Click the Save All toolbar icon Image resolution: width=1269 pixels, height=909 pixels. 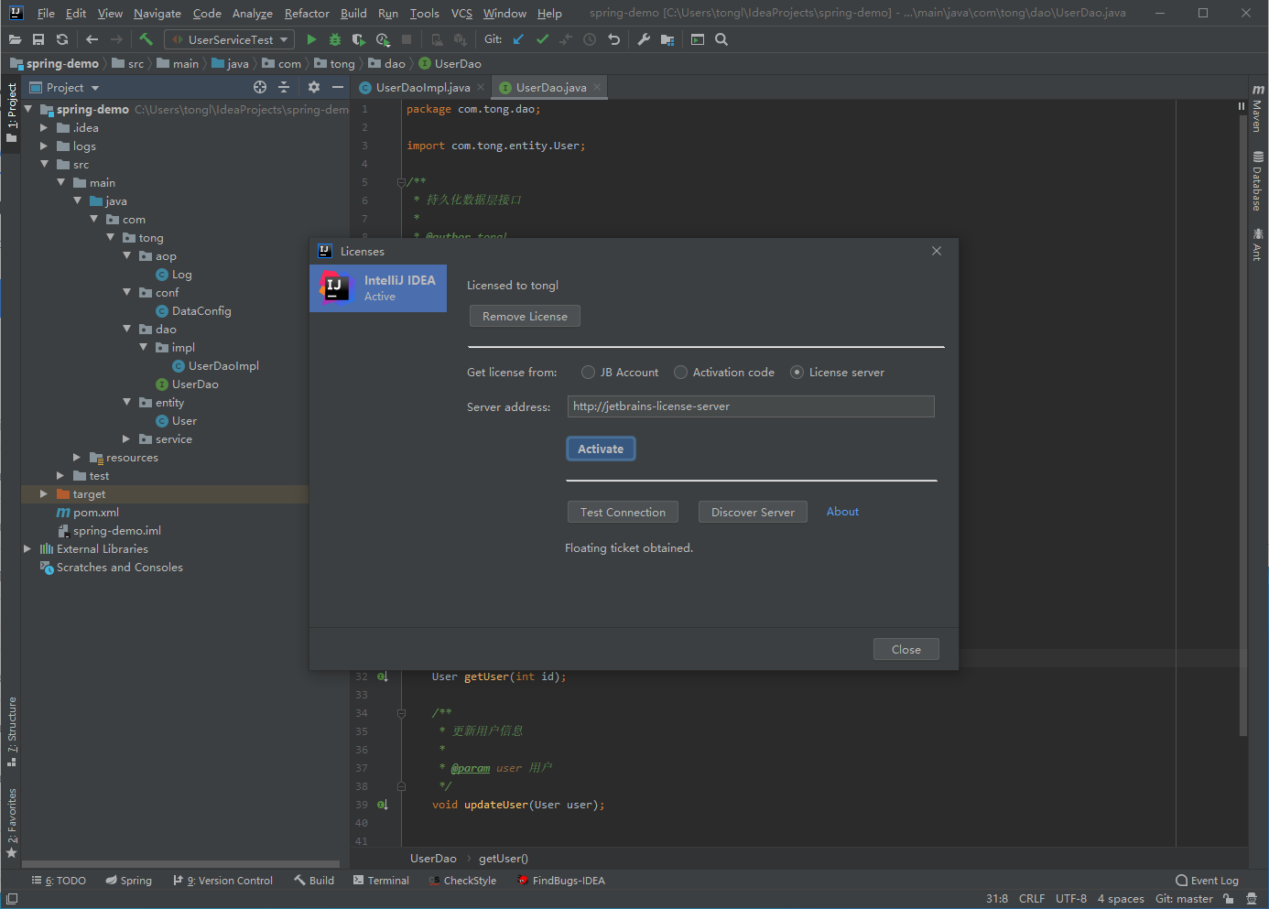(38, 39)
